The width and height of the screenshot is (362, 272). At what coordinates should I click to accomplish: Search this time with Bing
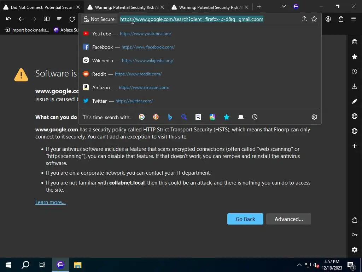point(170,117)
